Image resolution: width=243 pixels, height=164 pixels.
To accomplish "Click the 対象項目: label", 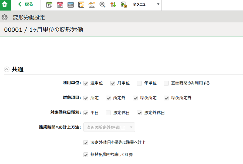I will pos(72,97).
